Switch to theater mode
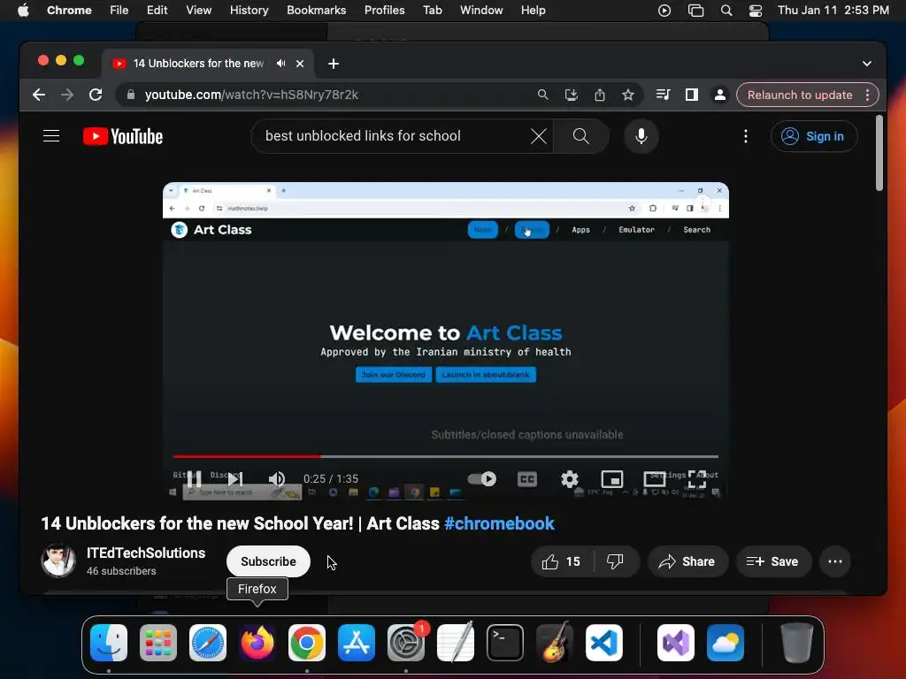 click(x=655, y=478)
